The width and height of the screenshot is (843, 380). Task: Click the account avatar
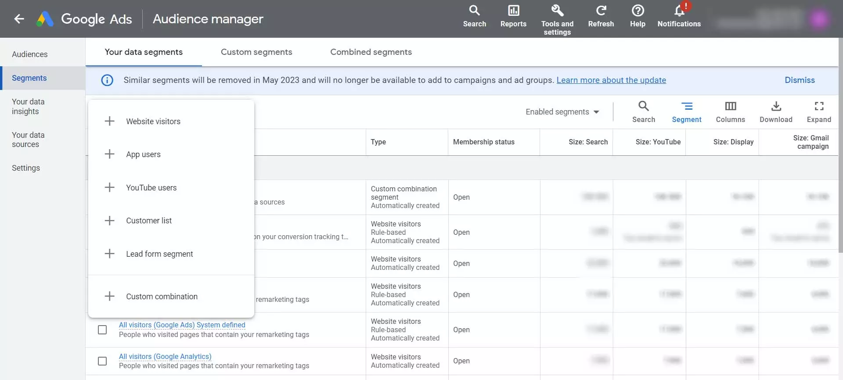point(819,19)
